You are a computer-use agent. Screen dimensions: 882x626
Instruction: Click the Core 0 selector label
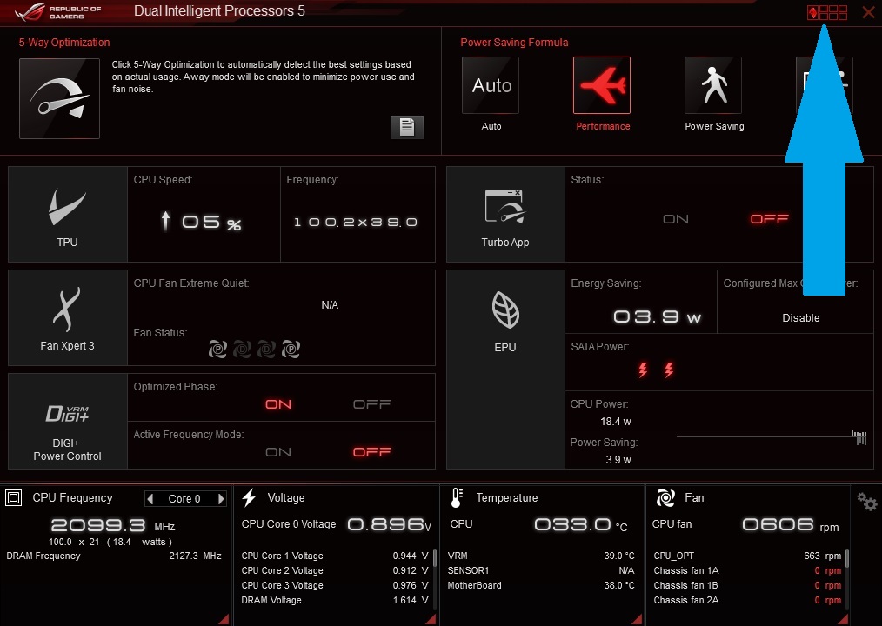pos(184,499)
